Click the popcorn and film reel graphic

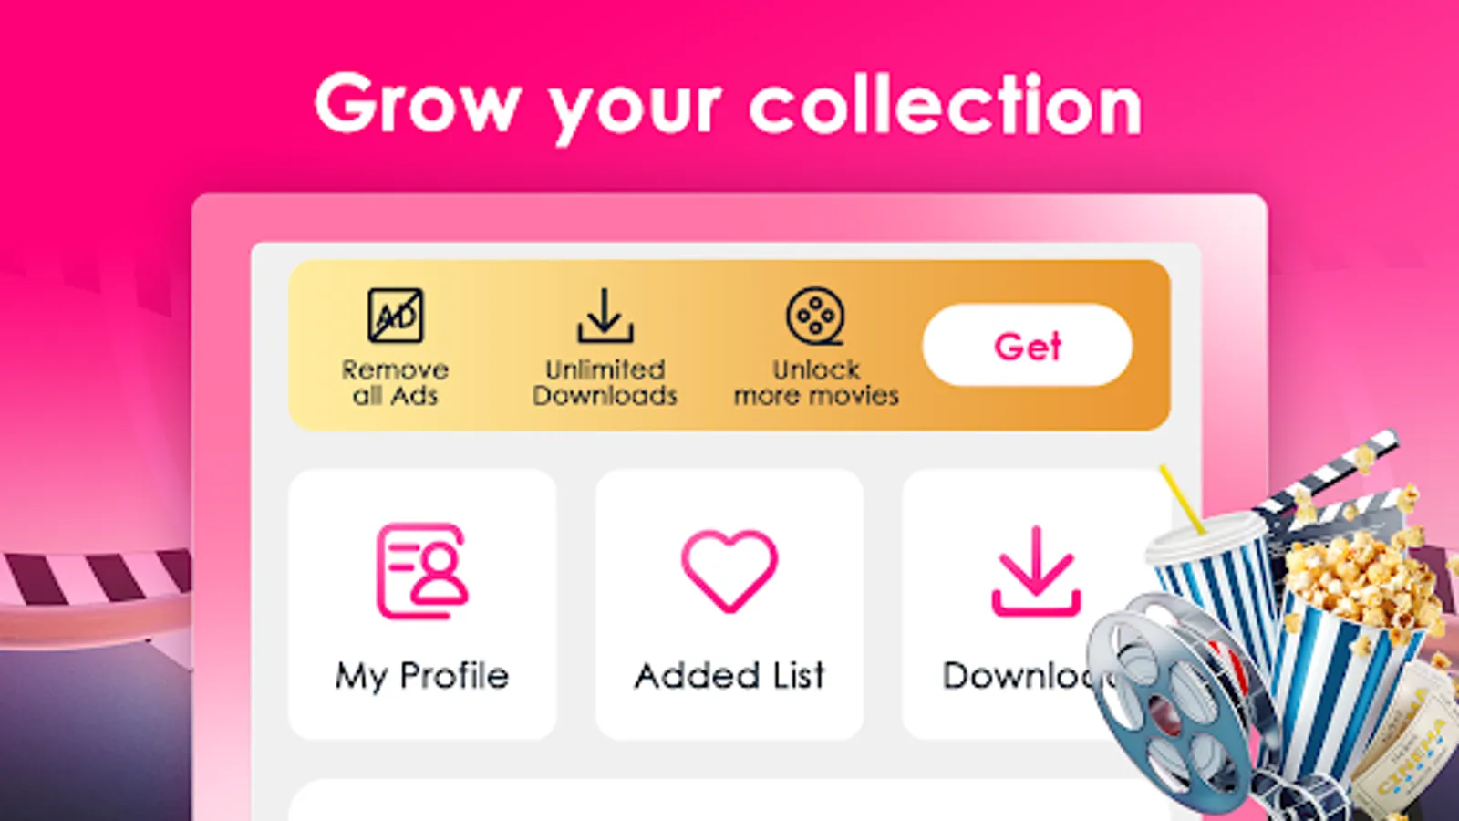(x=1272, y=629)
